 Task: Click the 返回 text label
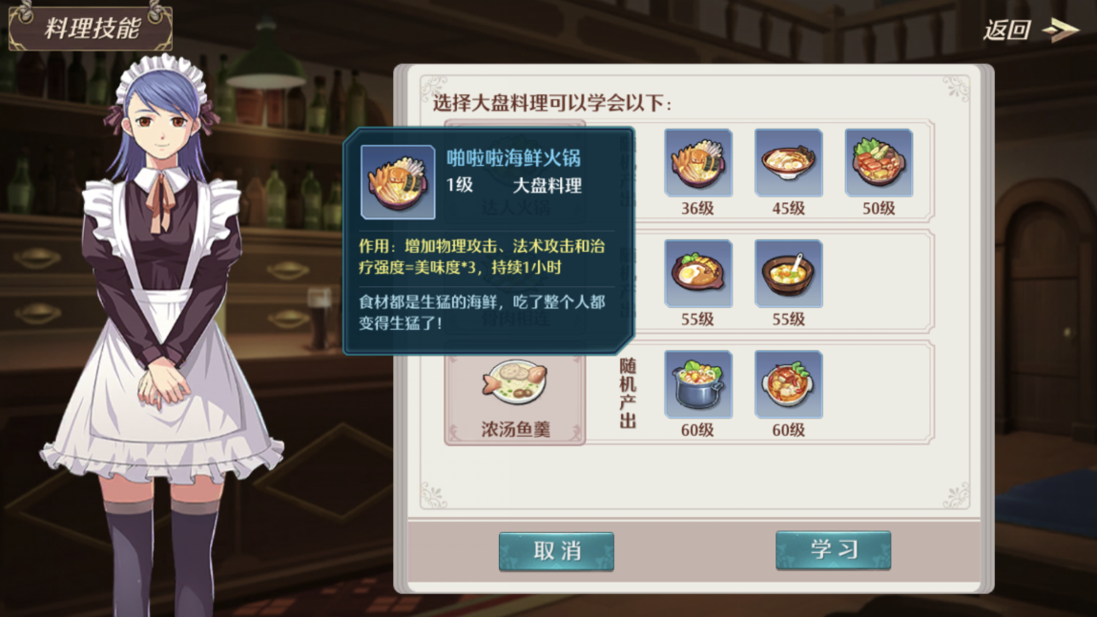(1007, 31)
